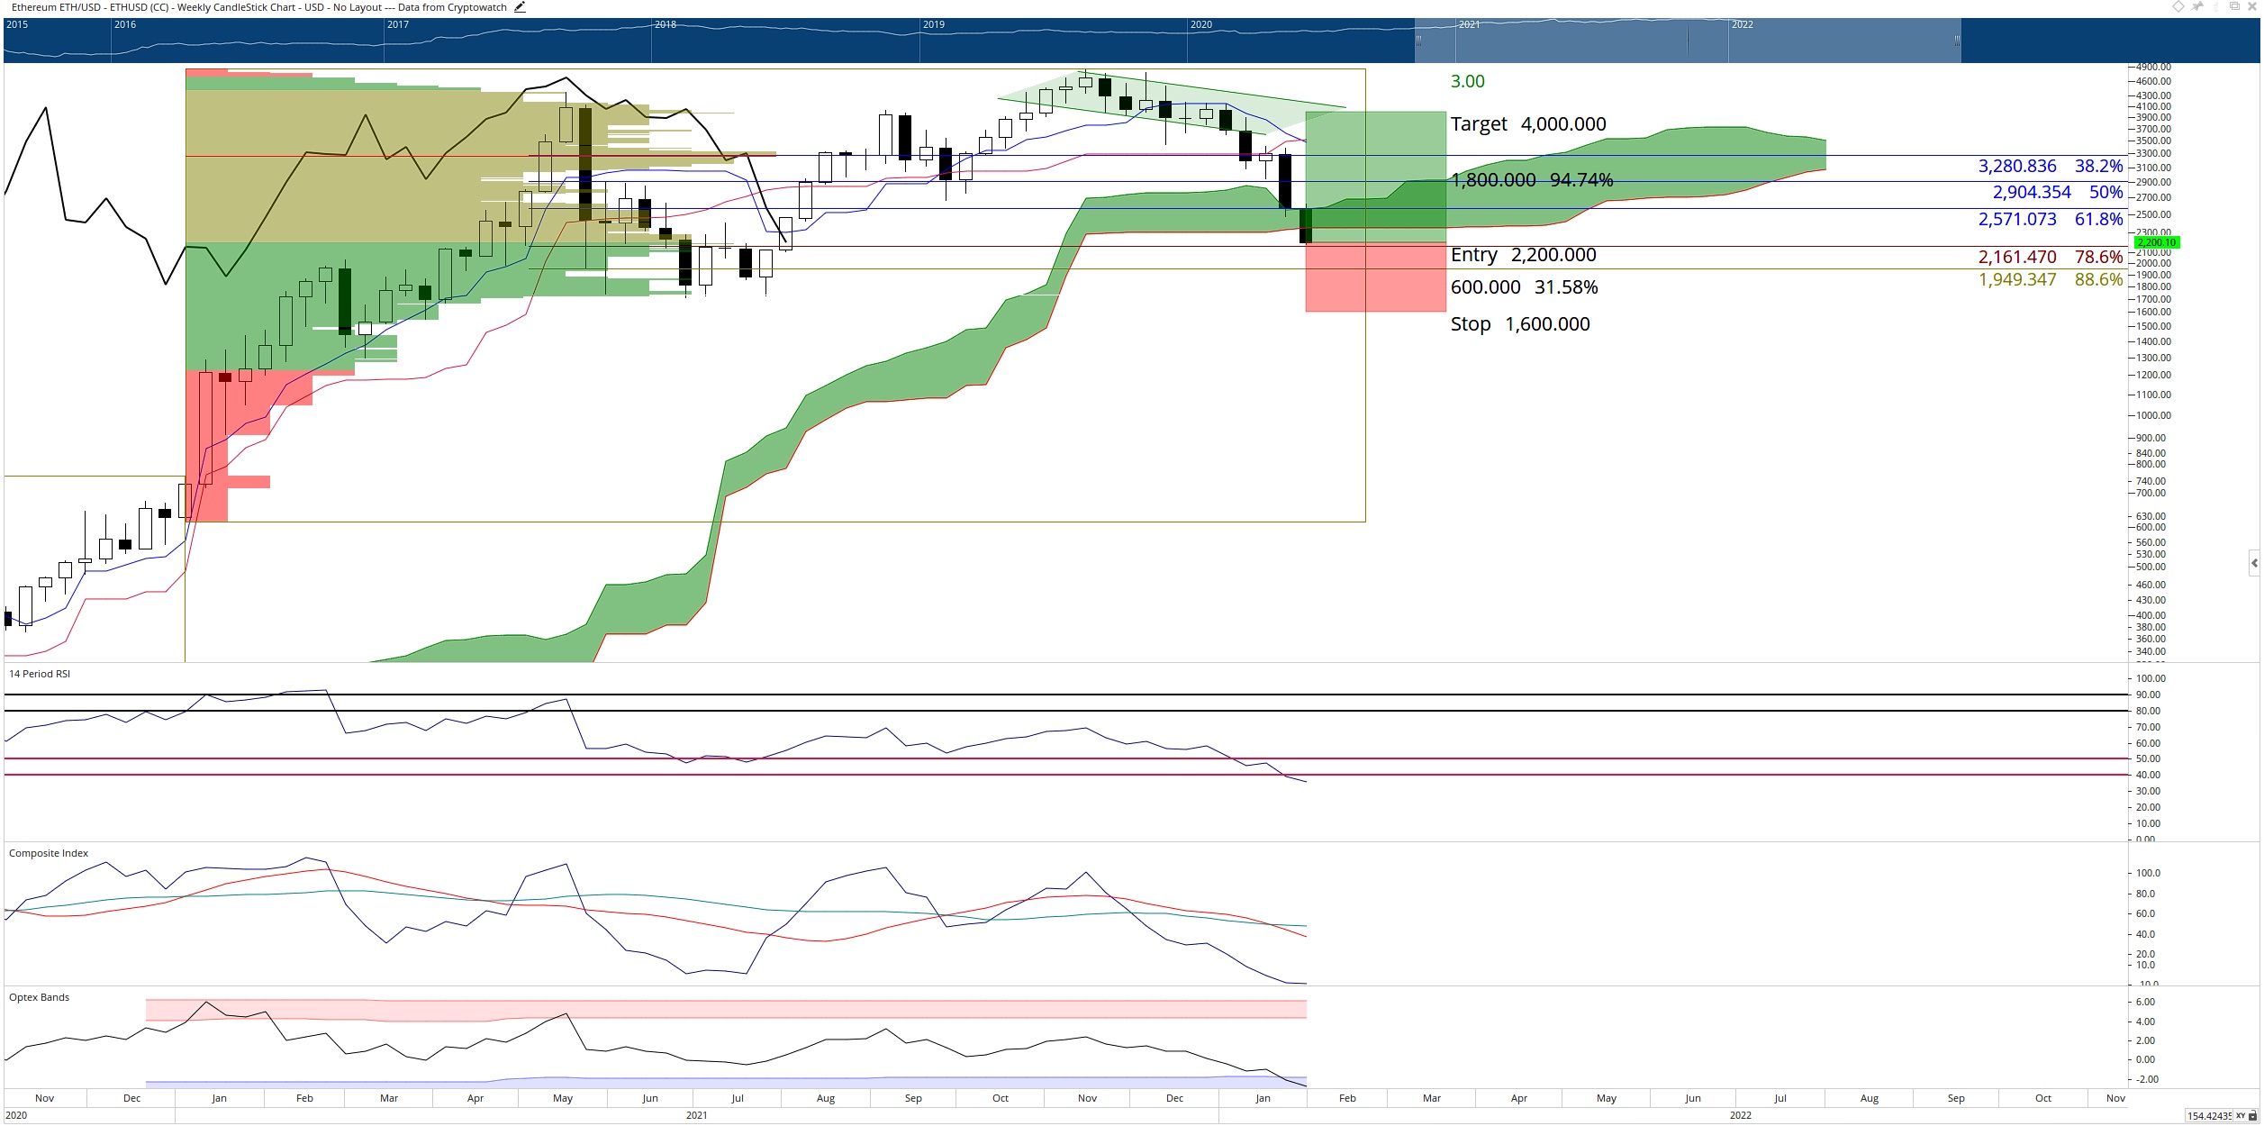Grab the right handle of the navigator range
2264x1126 pixels.
[1958, 41]
